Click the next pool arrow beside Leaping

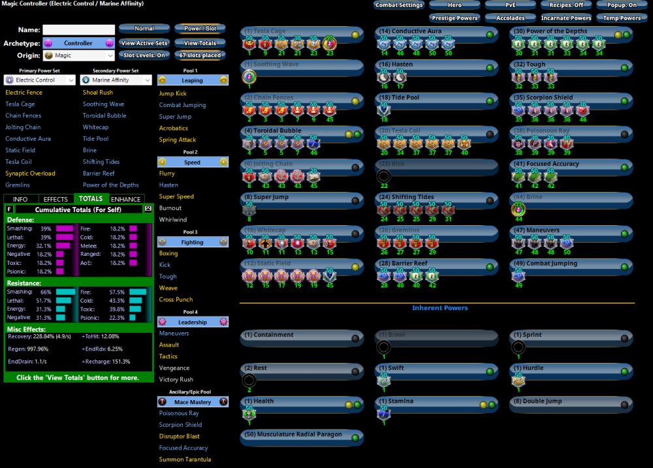coord(223,80)
